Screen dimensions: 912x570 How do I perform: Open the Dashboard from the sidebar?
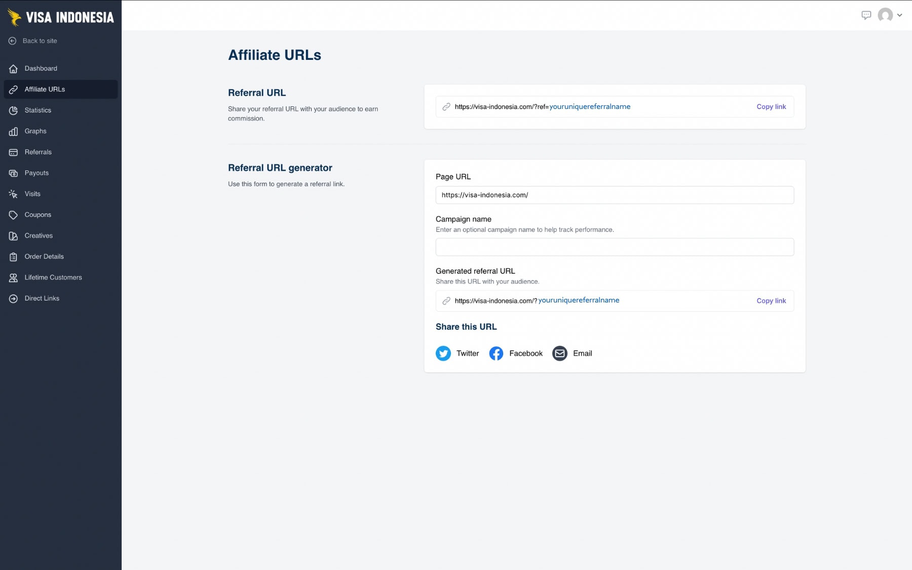pyautogui.click(x=41, y=68)
